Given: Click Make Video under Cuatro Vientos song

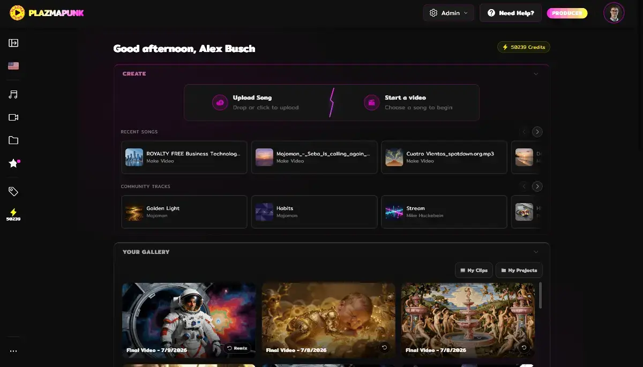Looking at the screenshot, I should click(x=420, y=161).
